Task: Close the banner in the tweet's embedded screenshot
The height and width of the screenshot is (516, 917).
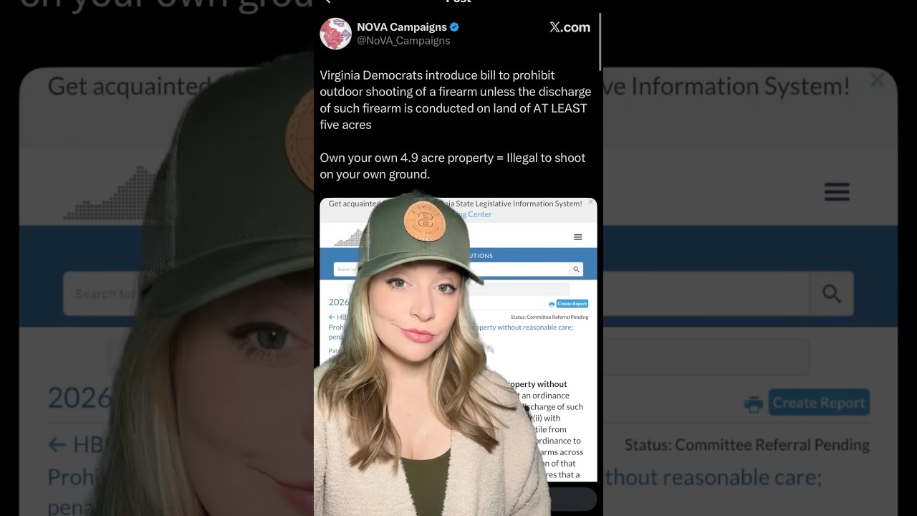Action: 590,202
